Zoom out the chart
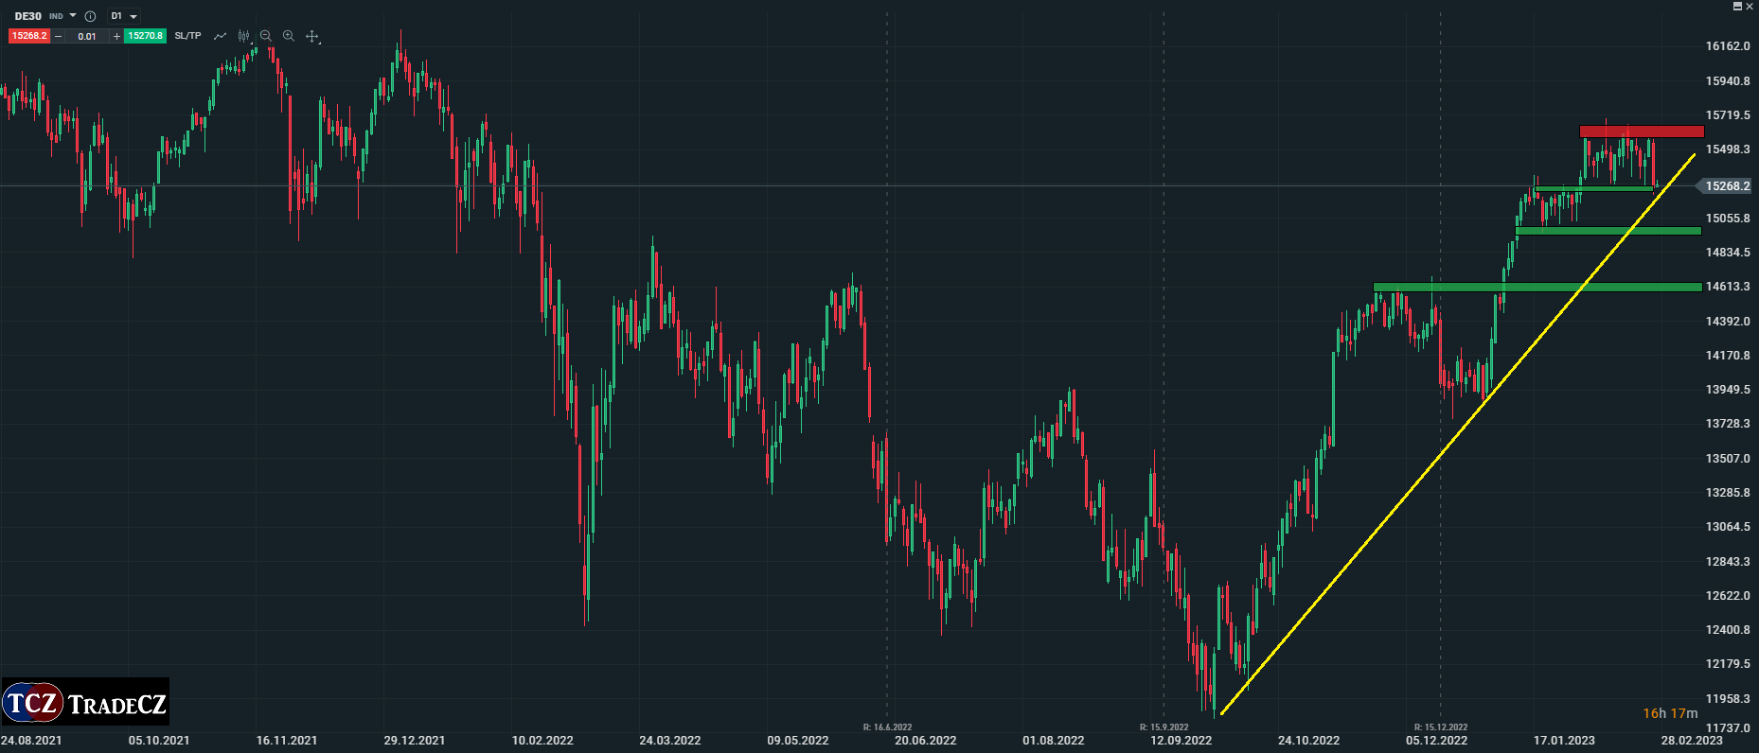 tap(266, 36)
